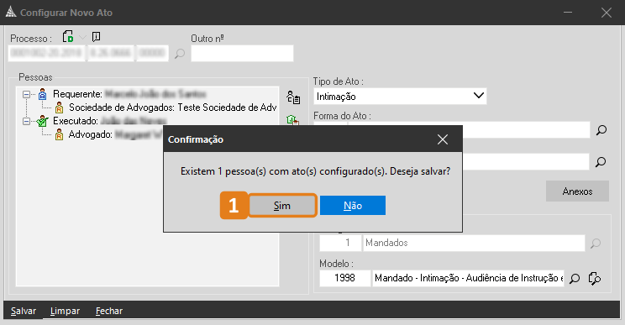Select the Advogado icon under Executado
625x325 pixels.
point(59,134)
